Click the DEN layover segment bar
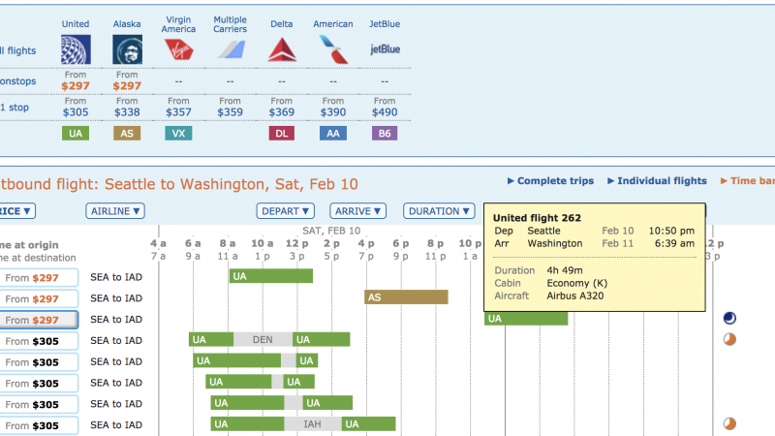Viewport: 775px width, 436px height. 263,340
